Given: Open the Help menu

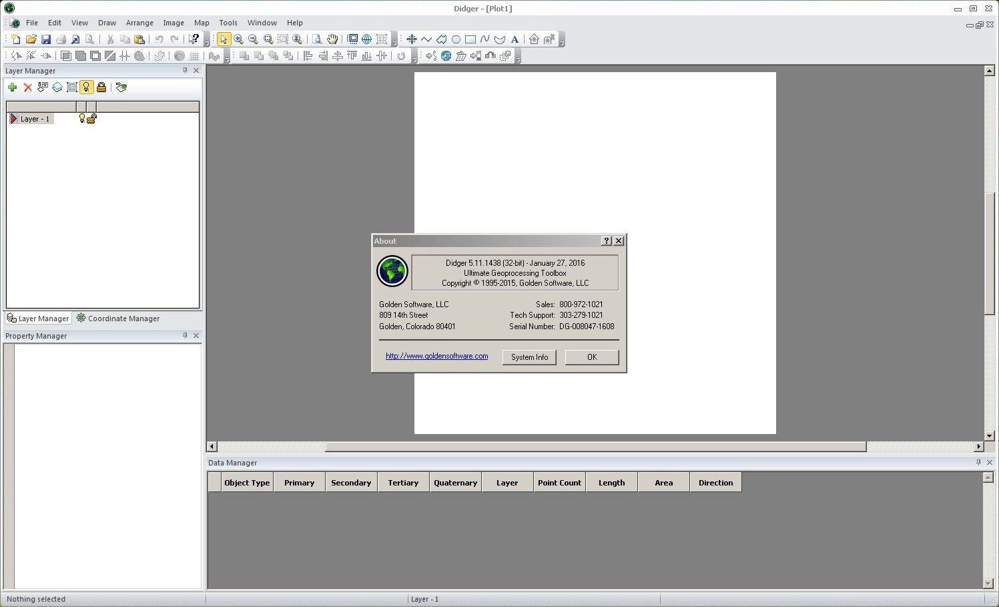Looking at the screenshot, I should point(294,23).
